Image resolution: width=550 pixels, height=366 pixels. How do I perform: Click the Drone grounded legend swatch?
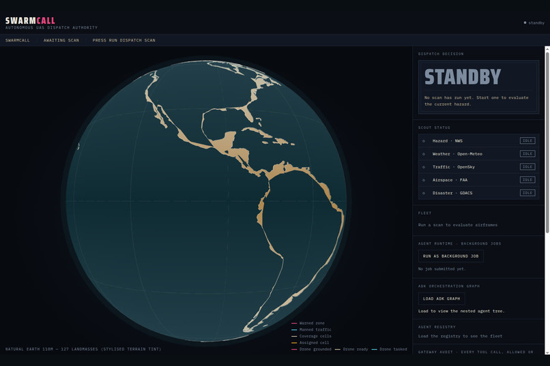click(294, 349)
